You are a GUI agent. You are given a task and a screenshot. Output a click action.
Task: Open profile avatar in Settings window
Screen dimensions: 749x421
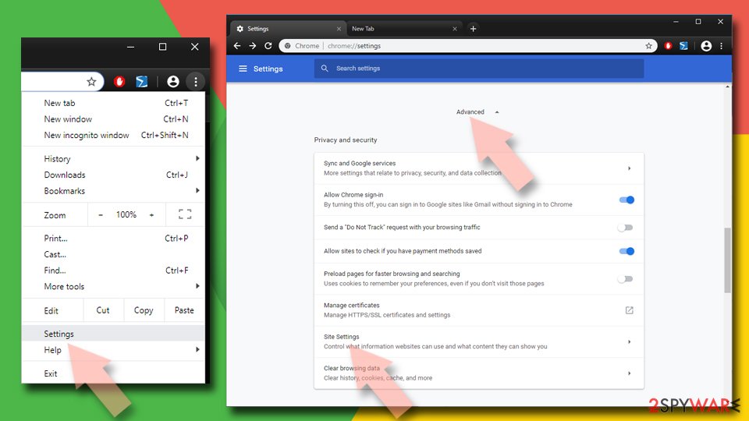coord(706,46)
